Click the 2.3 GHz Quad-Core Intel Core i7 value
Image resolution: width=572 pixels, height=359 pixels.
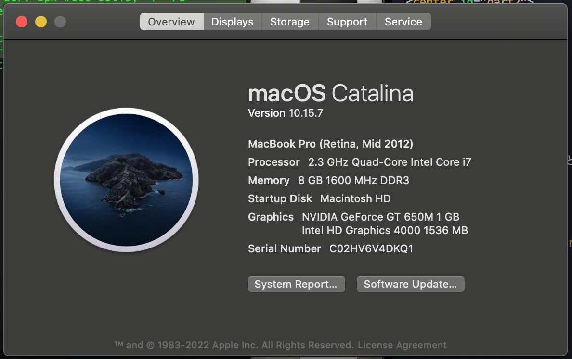(390, 162)
